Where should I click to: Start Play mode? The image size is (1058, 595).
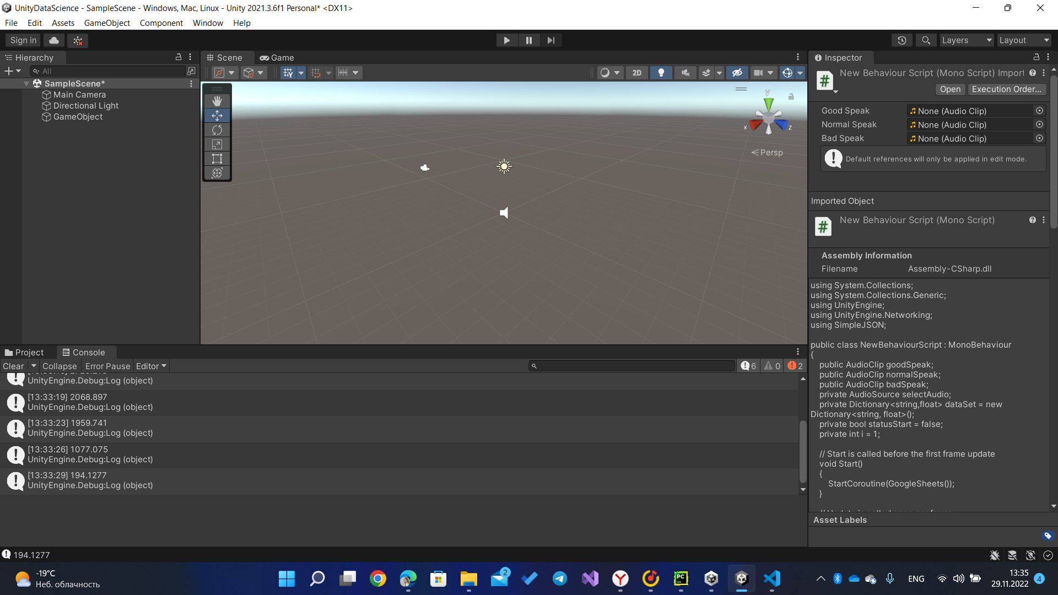(506, 40)
